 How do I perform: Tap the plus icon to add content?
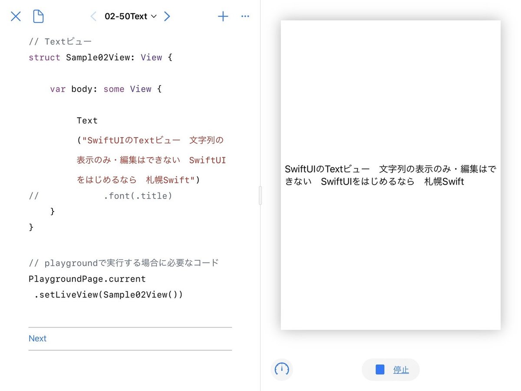(x=223, y=17)
